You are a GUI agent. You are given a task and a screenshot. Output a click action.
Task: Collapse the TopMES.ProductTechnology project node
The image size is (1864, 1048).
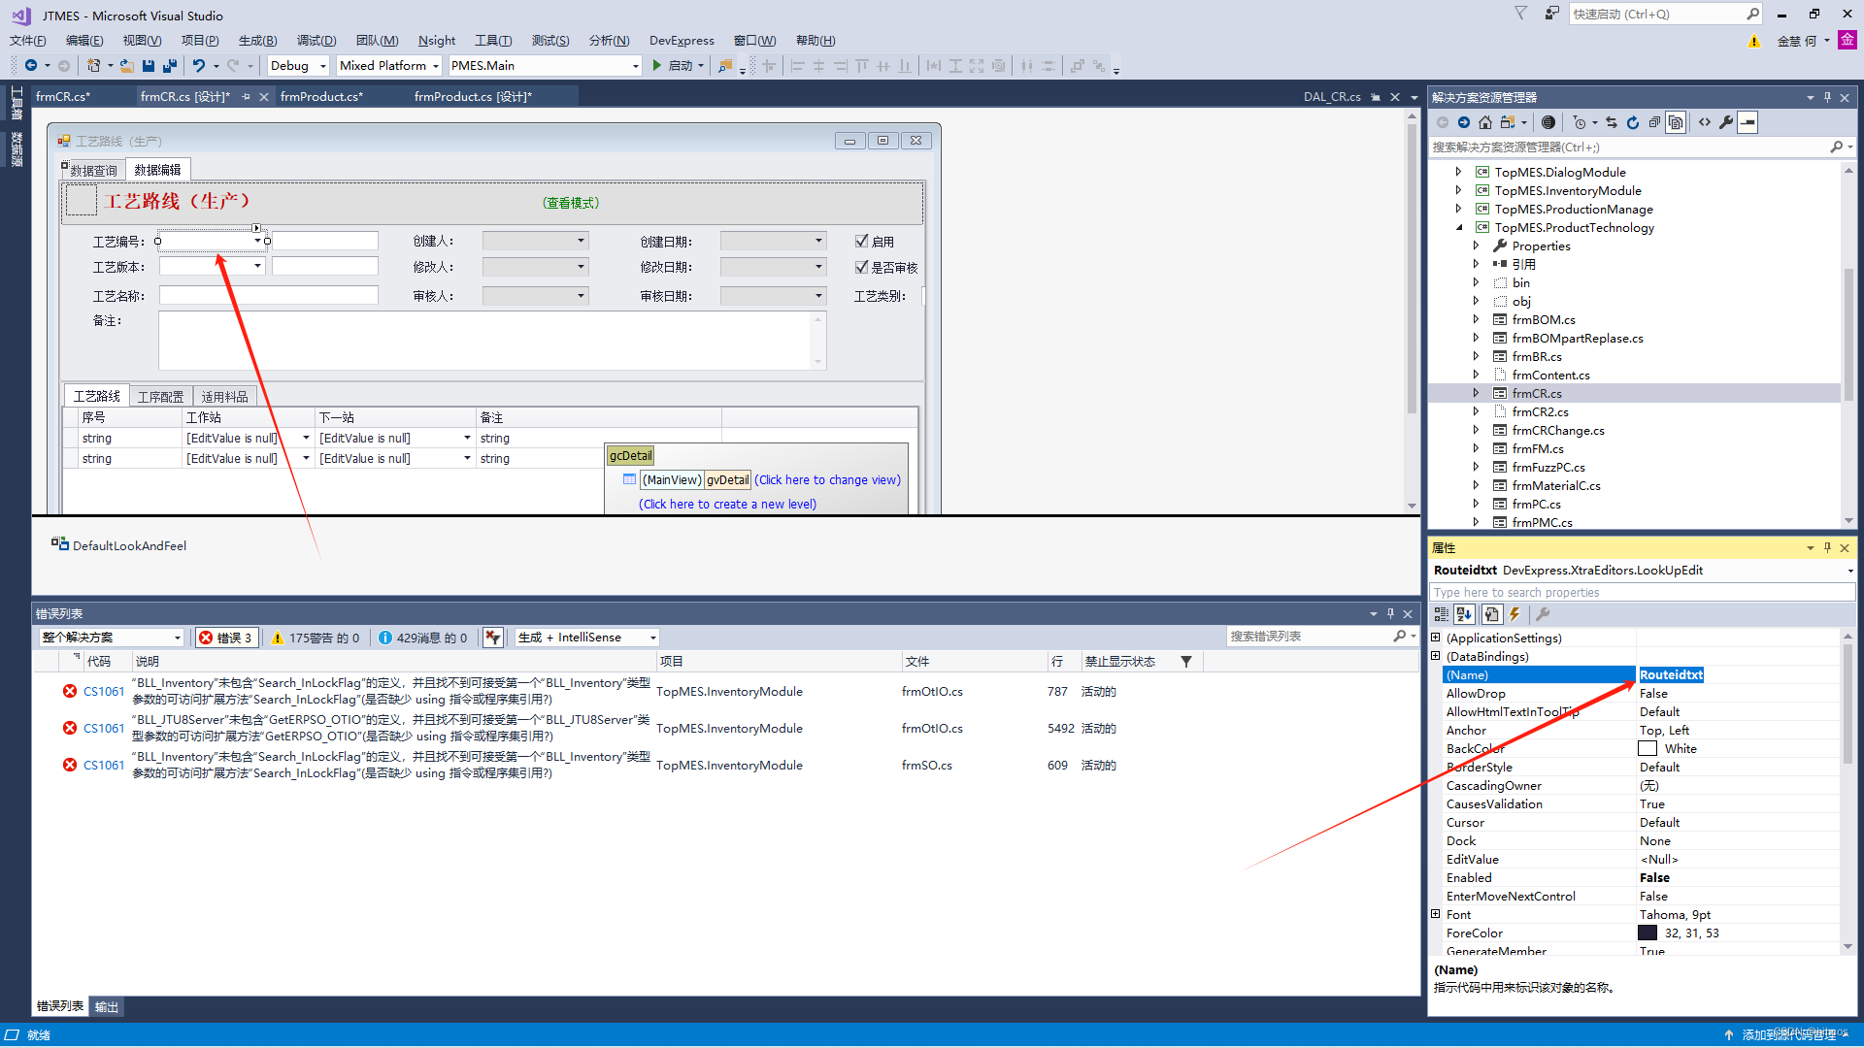pyautogui.click(x=1458, y=227)
